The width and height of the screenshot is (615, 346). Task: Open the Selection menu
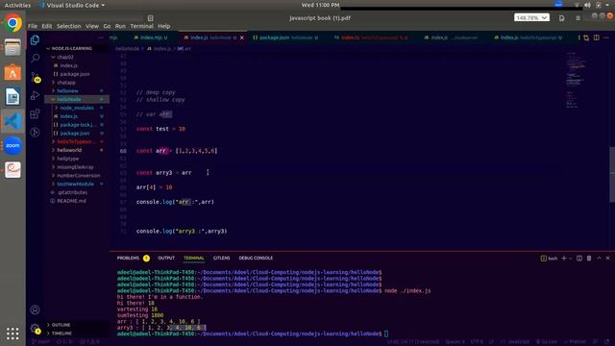68,26
